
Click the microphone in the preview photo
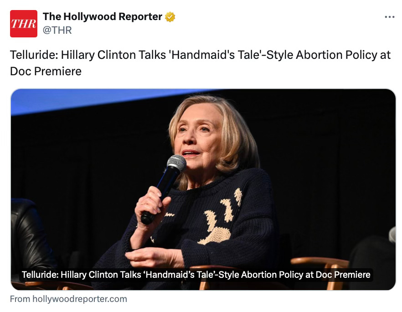[164, 188]
